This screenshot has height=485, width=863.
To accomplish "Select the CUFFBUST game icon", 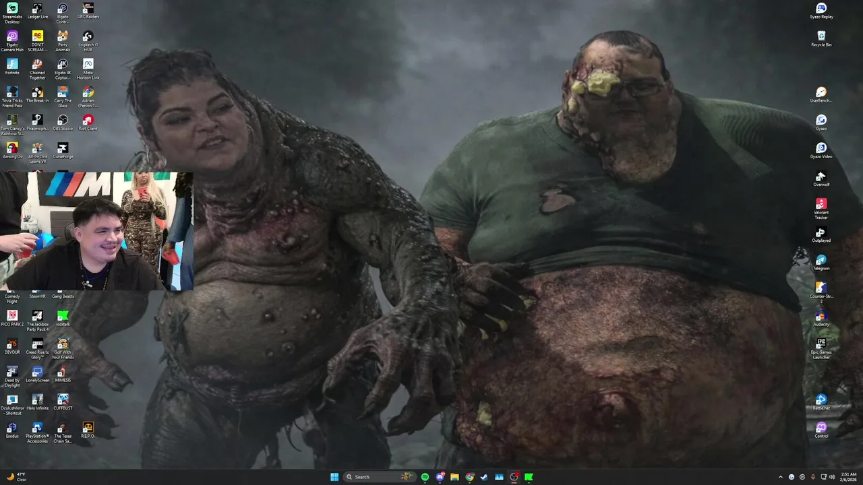I will 63,403.
